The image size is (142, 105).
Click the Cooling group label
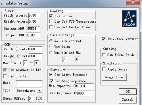pyautogui.click(x=57, y=11)
